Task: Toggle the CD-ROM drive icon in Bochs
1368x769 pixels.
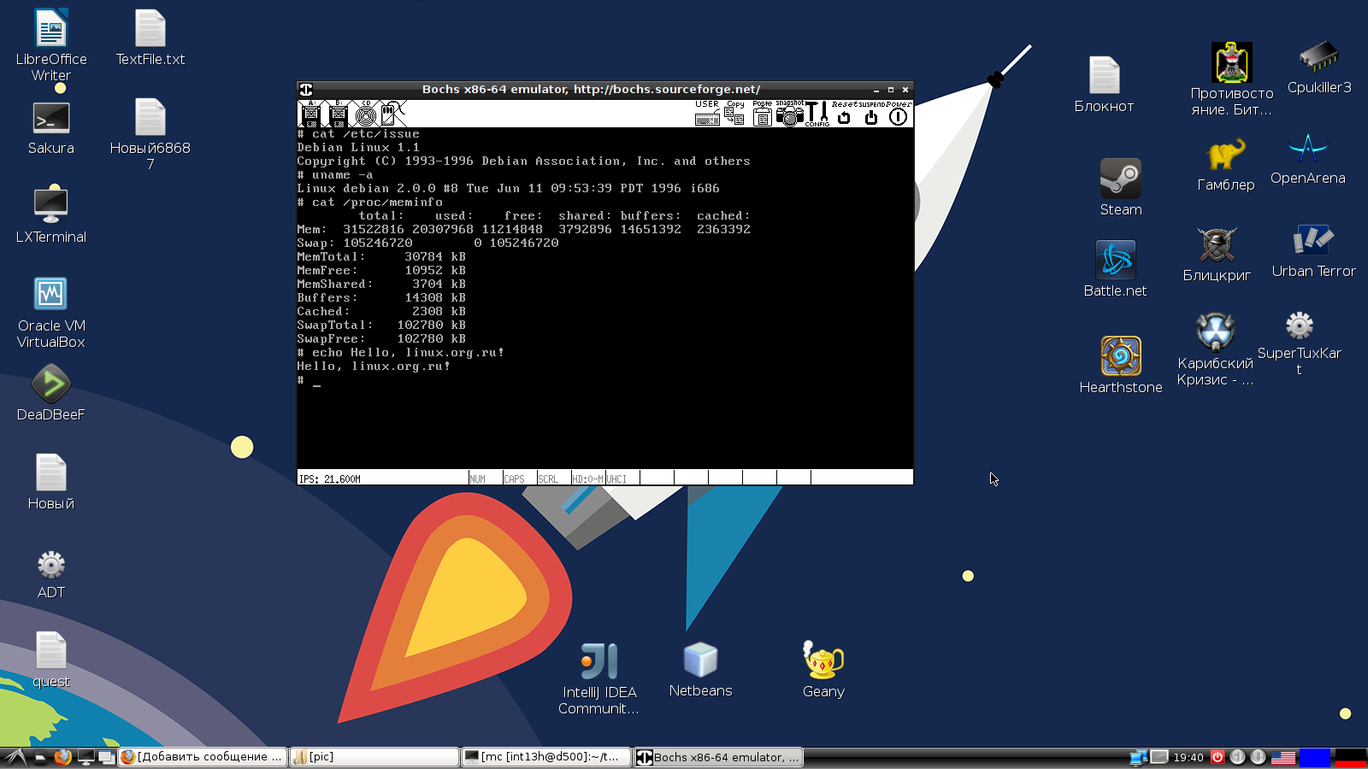Action: click(x=366, y=114)
